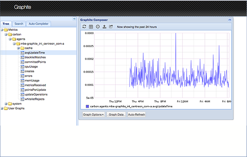247x157 pixels.
Task: Click the Graphite Composer window maximize icon
Action: coord(230,20)
